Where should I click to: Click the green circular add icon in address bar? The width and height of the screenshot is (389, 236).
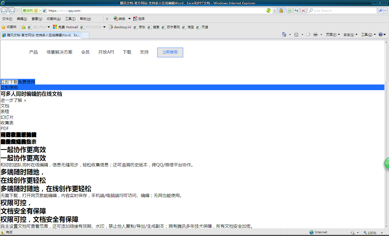[x=269, y=10]
